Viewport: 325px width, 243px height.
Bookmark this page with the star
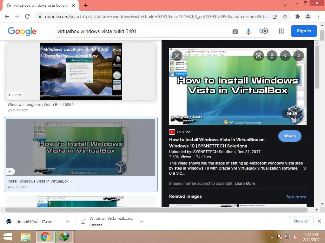click(x=285, y=16)
